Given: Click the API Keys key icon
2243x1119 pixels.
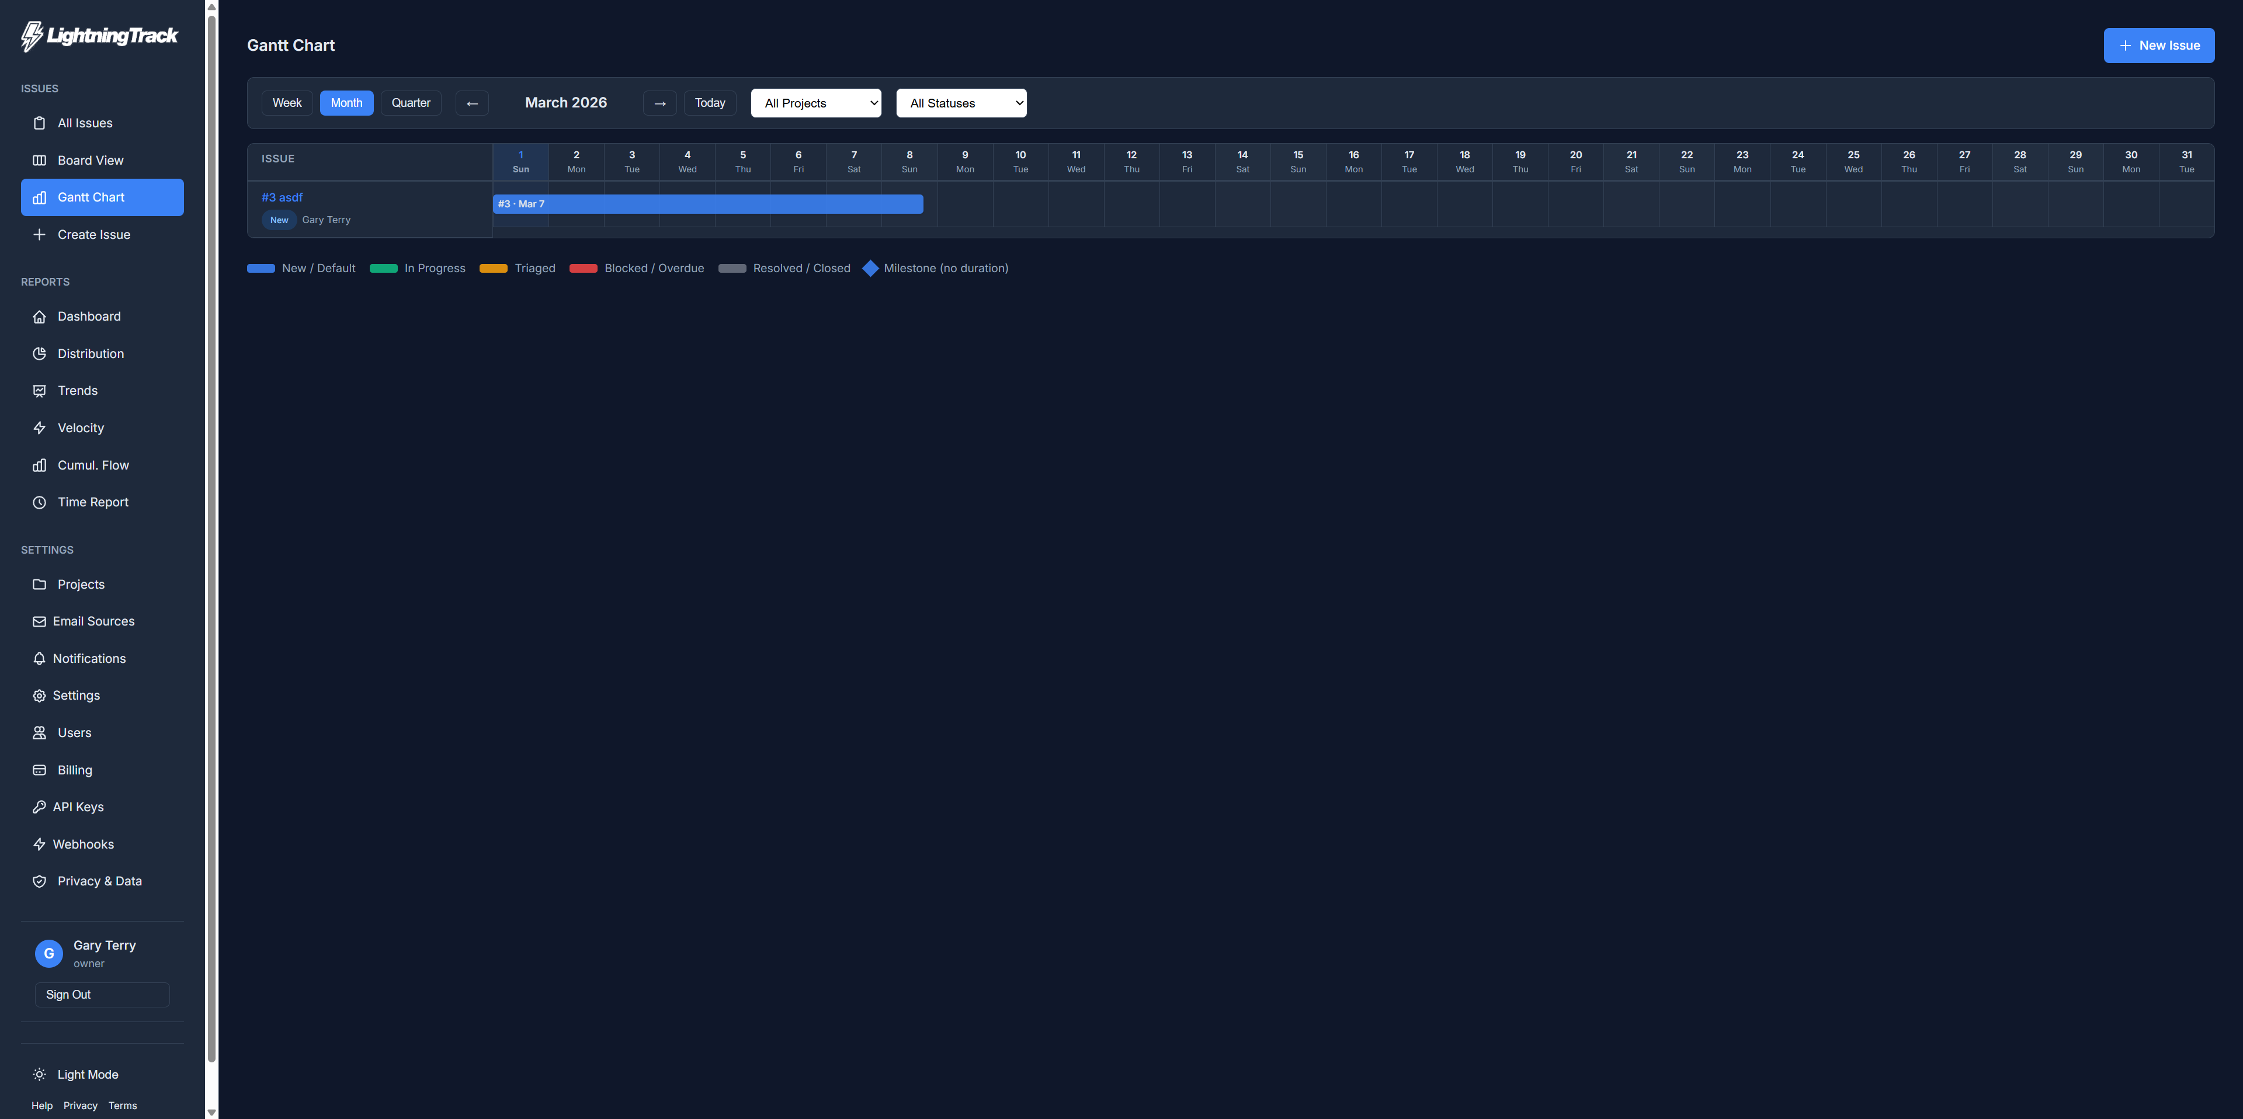Looking at the screenshot, I should (x=40, y=807).
